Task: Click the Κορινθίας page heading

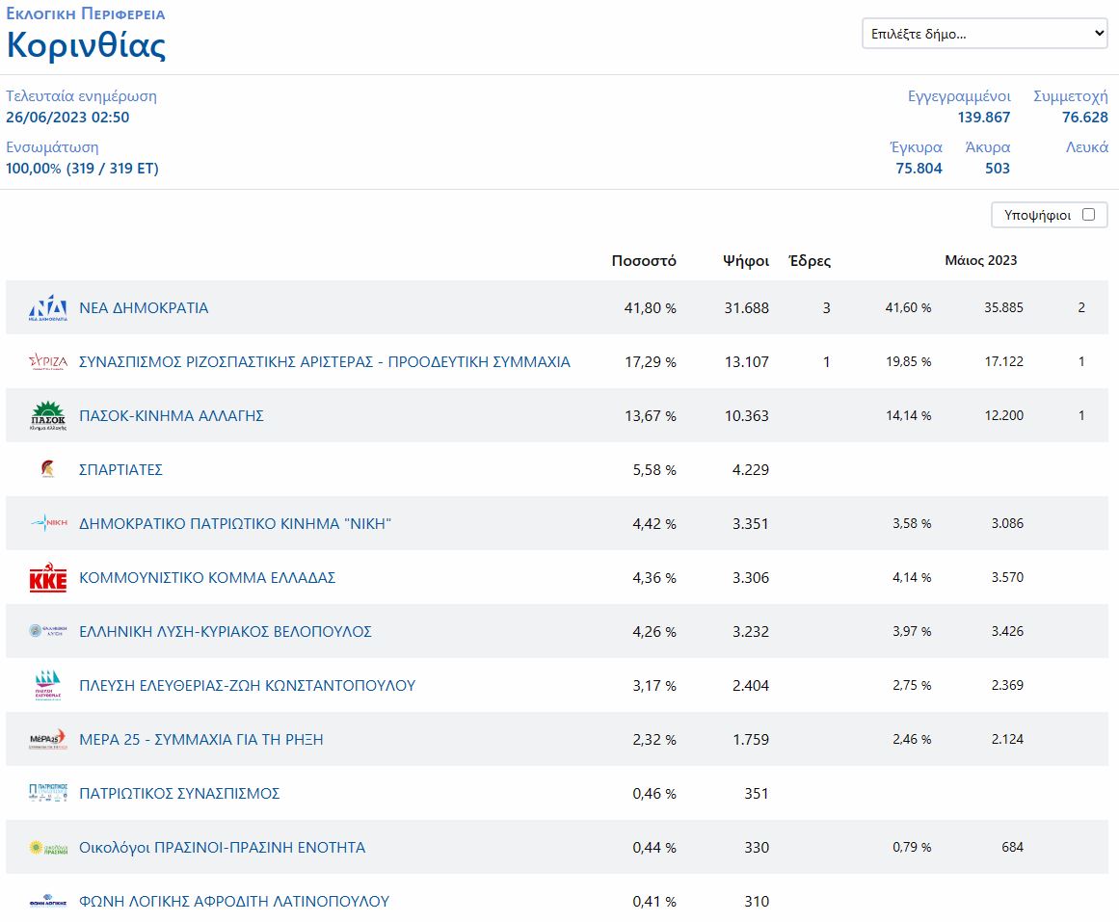Action: coord(87,45)
